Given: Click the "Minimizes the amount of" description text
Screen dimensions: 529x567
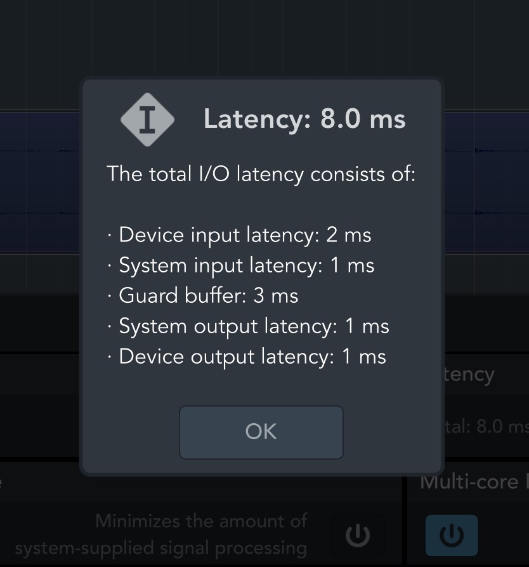Looking at the screenshot, I should 201,521.
